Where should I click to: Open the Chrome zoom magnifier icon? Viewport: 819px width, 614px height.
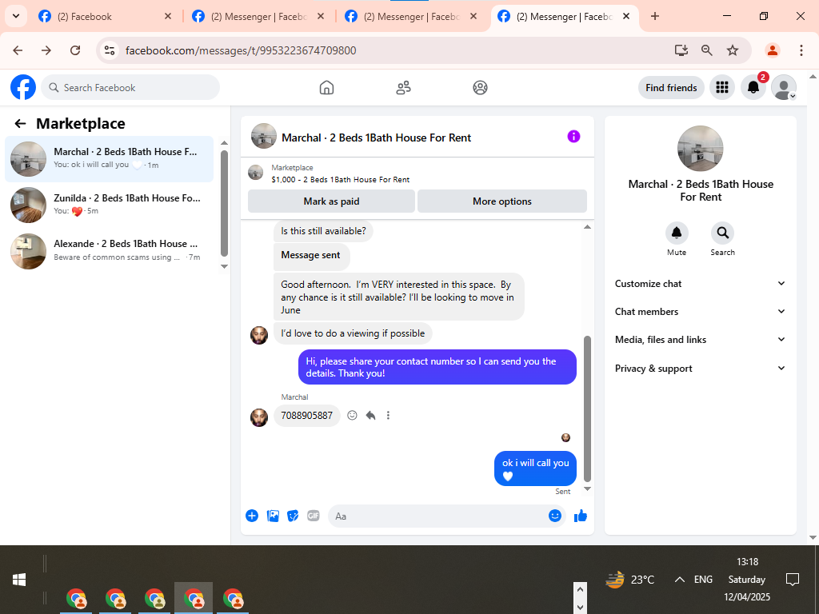[x=707, y=50]
